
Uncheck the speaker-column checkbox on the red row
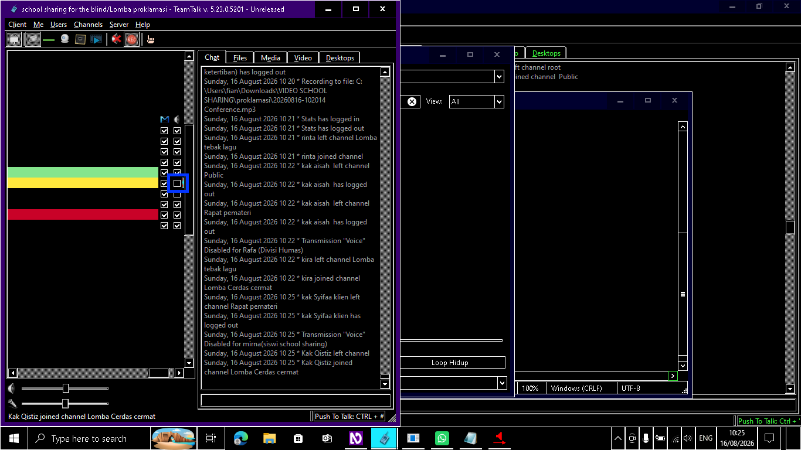pos(177,215)
